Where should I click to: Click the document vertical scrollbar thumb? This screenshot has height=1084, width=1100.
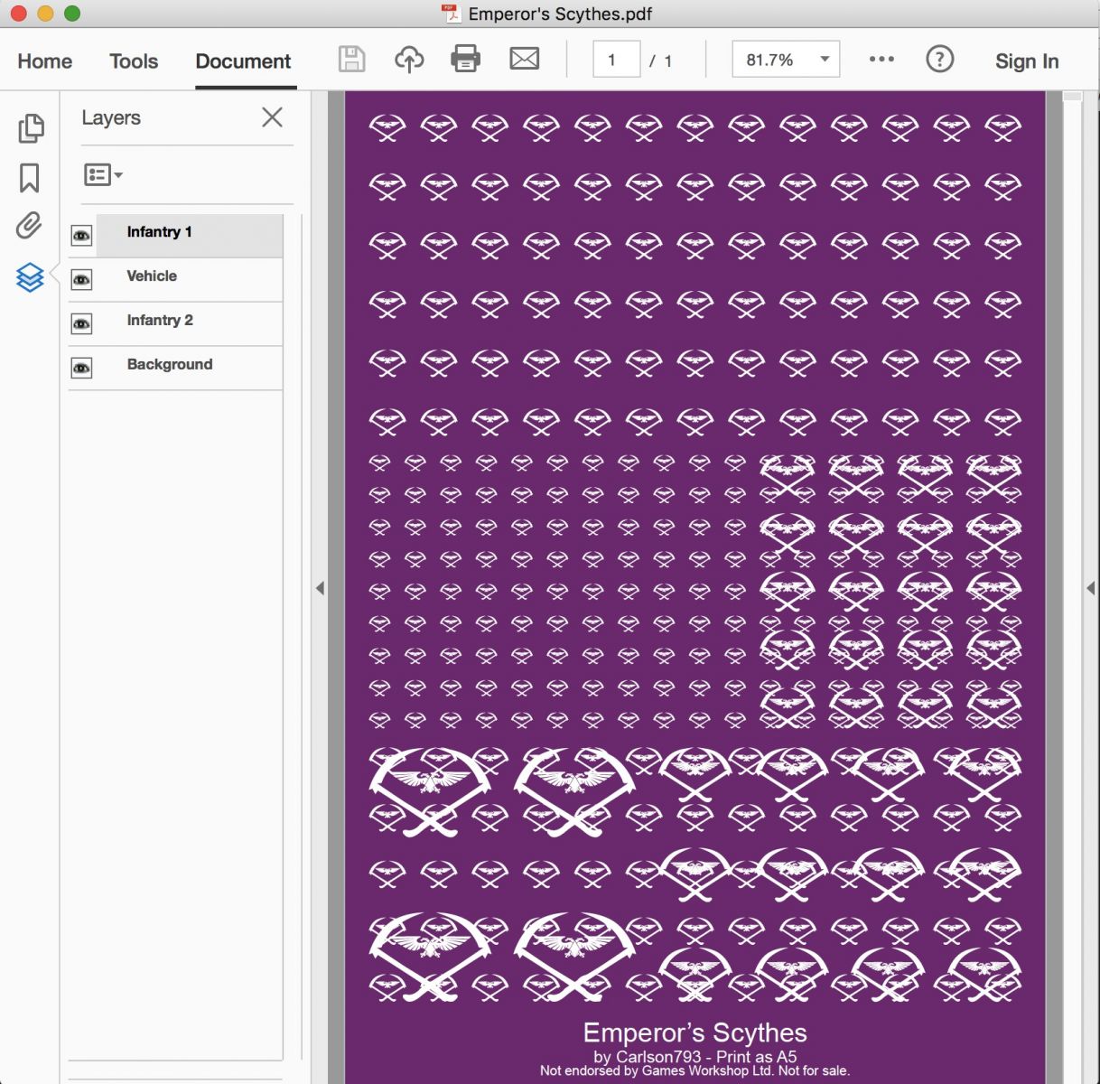(x=1072, y=96)
